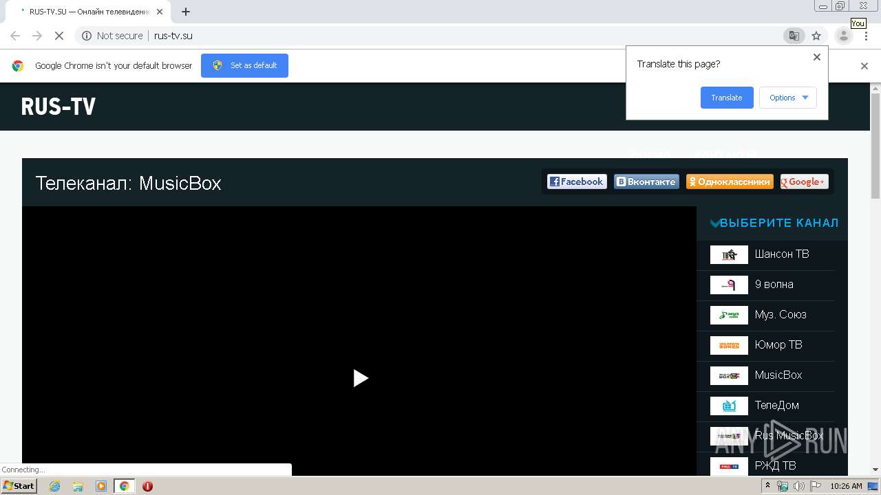Viewport: 881px width, 495px height.
Task: Open Windows Media Player from taskbar
Action: 101,486
